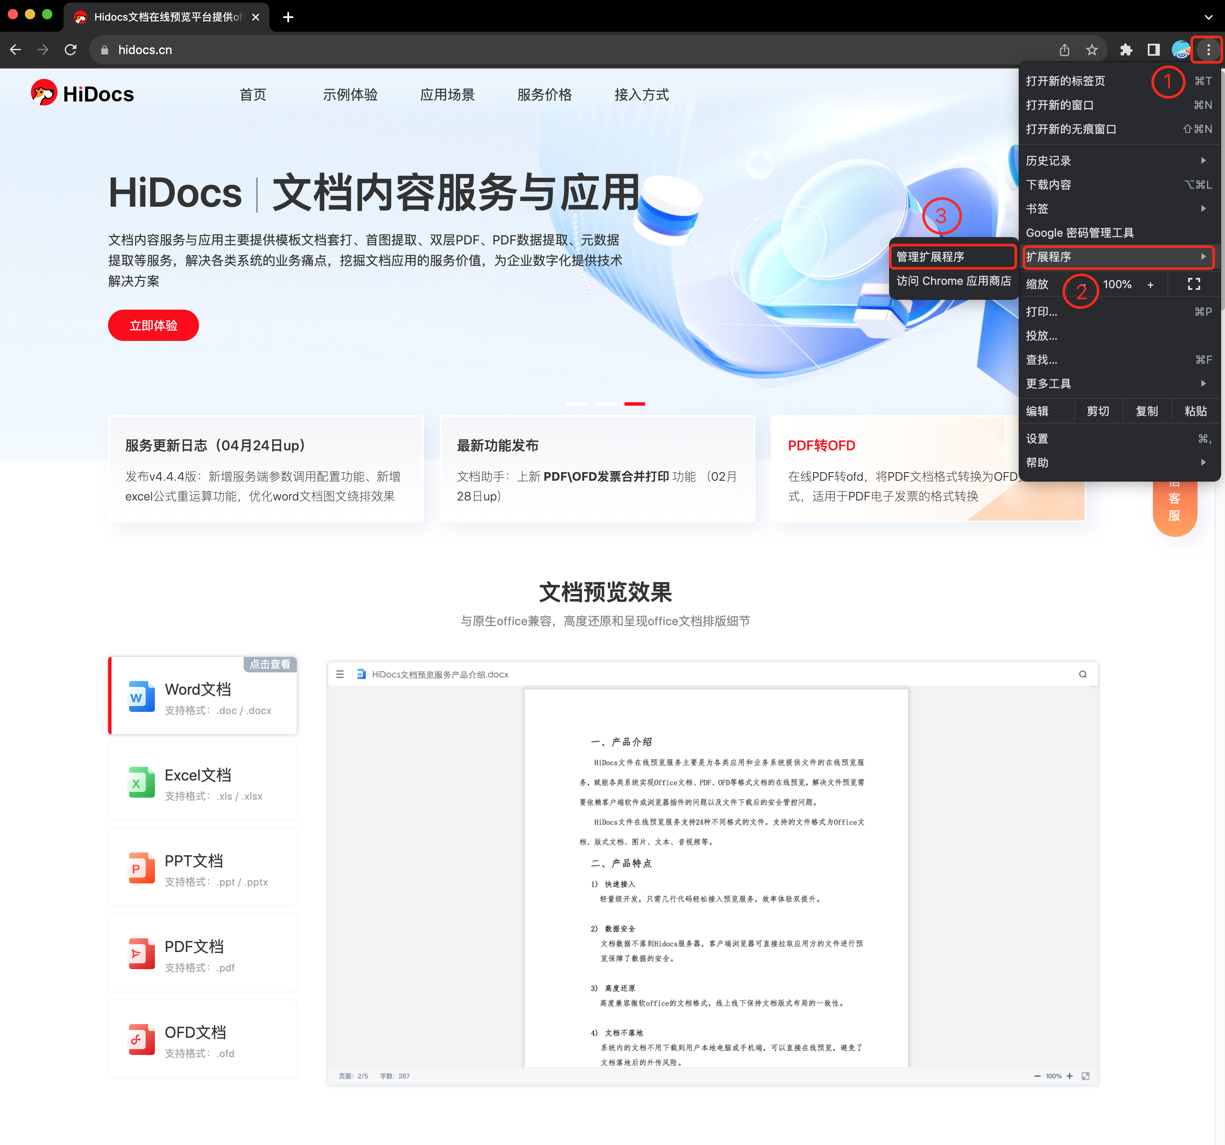Bookmark the page with the star icon
1225x1145 pixels.
pyautogui.click(x=1092, y=50)
